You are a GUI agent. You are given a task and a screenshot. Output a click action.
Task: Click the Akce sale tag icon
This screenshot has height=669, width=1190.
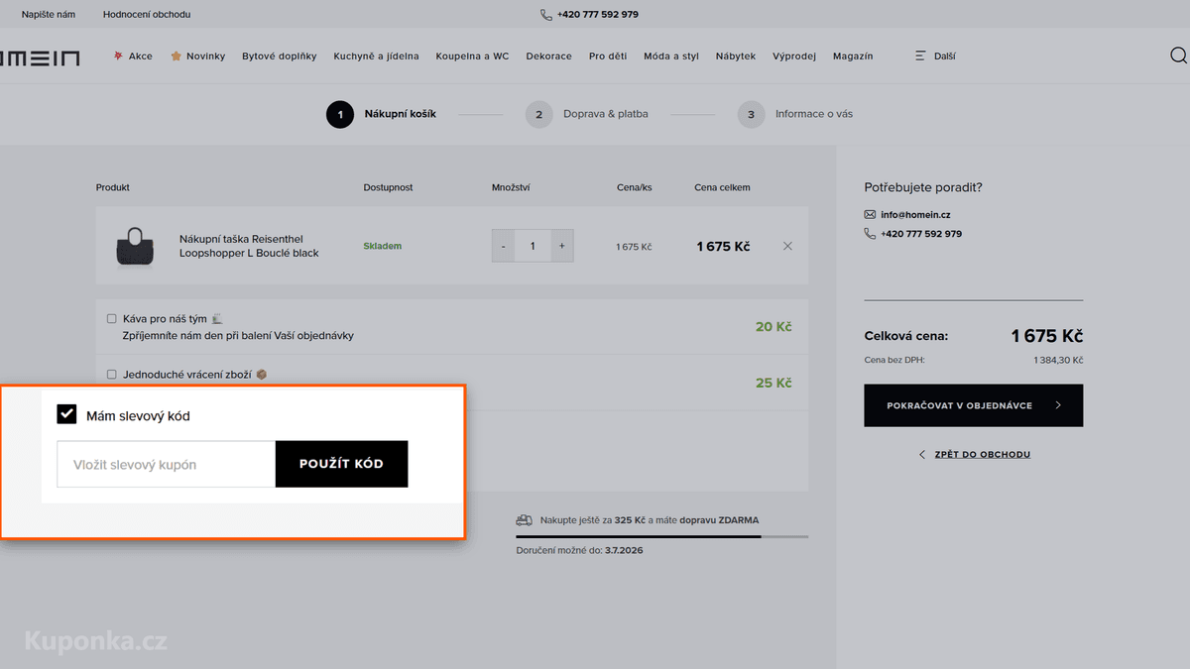[118, 56]
